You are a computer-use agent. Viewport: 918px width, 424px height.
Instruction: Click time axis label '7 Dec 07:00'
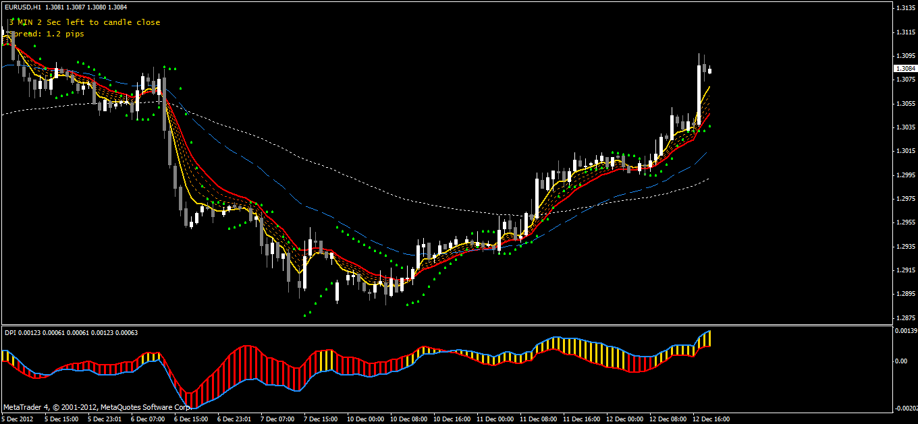277,419
